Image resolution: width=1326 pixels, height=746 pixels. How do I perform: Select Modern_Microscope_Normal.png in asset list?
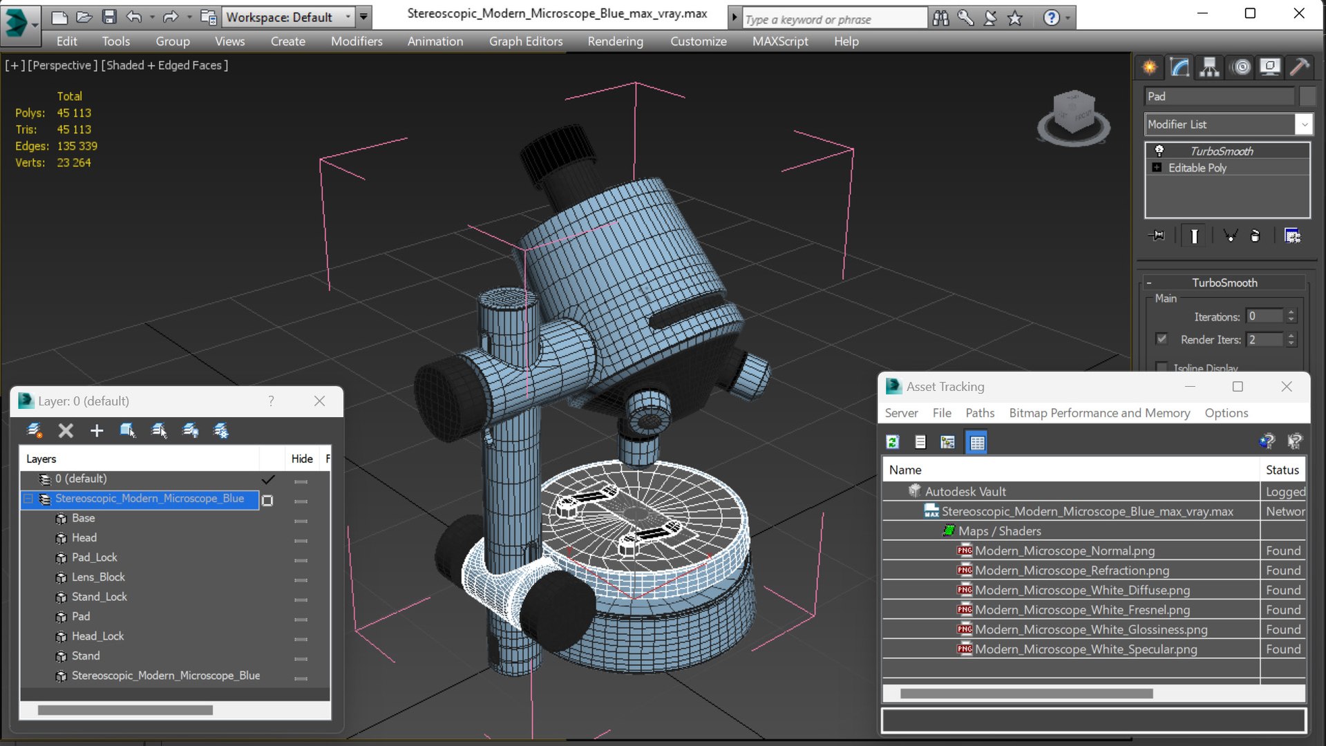1065,551
